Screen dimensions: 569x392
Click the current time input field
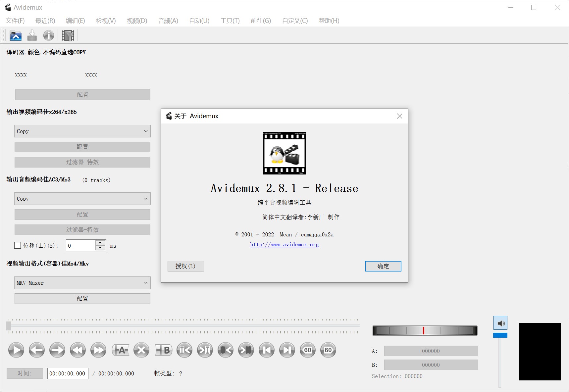68,373
